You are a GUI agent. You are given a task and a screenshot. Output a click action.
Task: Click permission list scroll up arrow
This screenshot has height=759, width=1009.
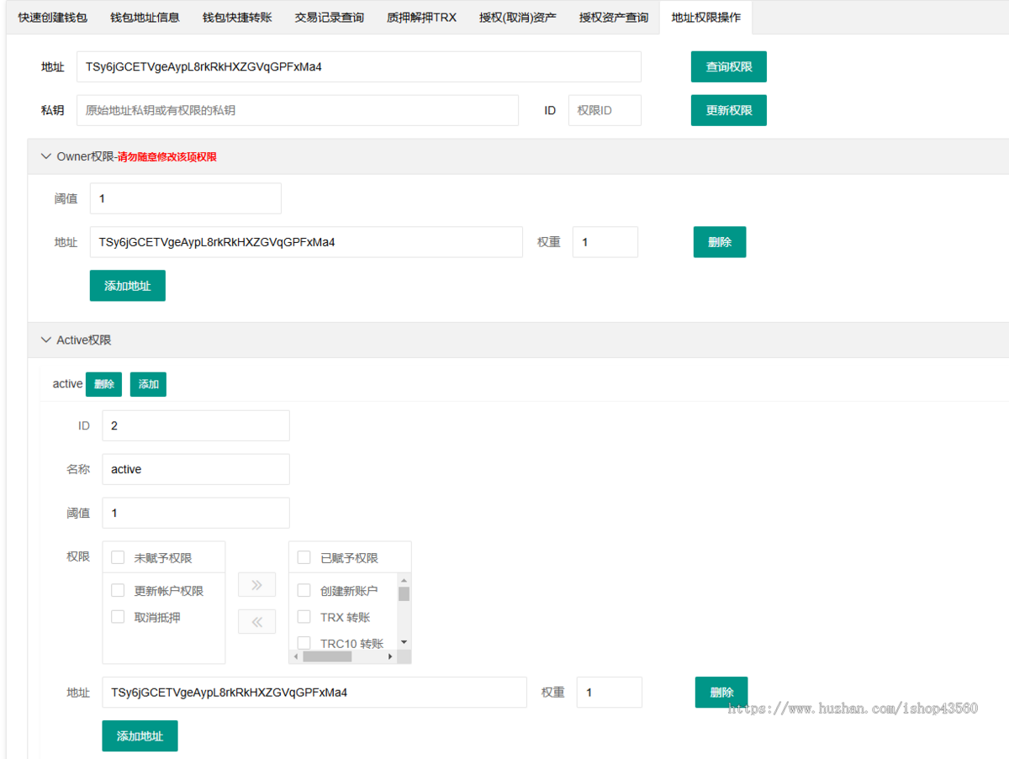(404, 581)
